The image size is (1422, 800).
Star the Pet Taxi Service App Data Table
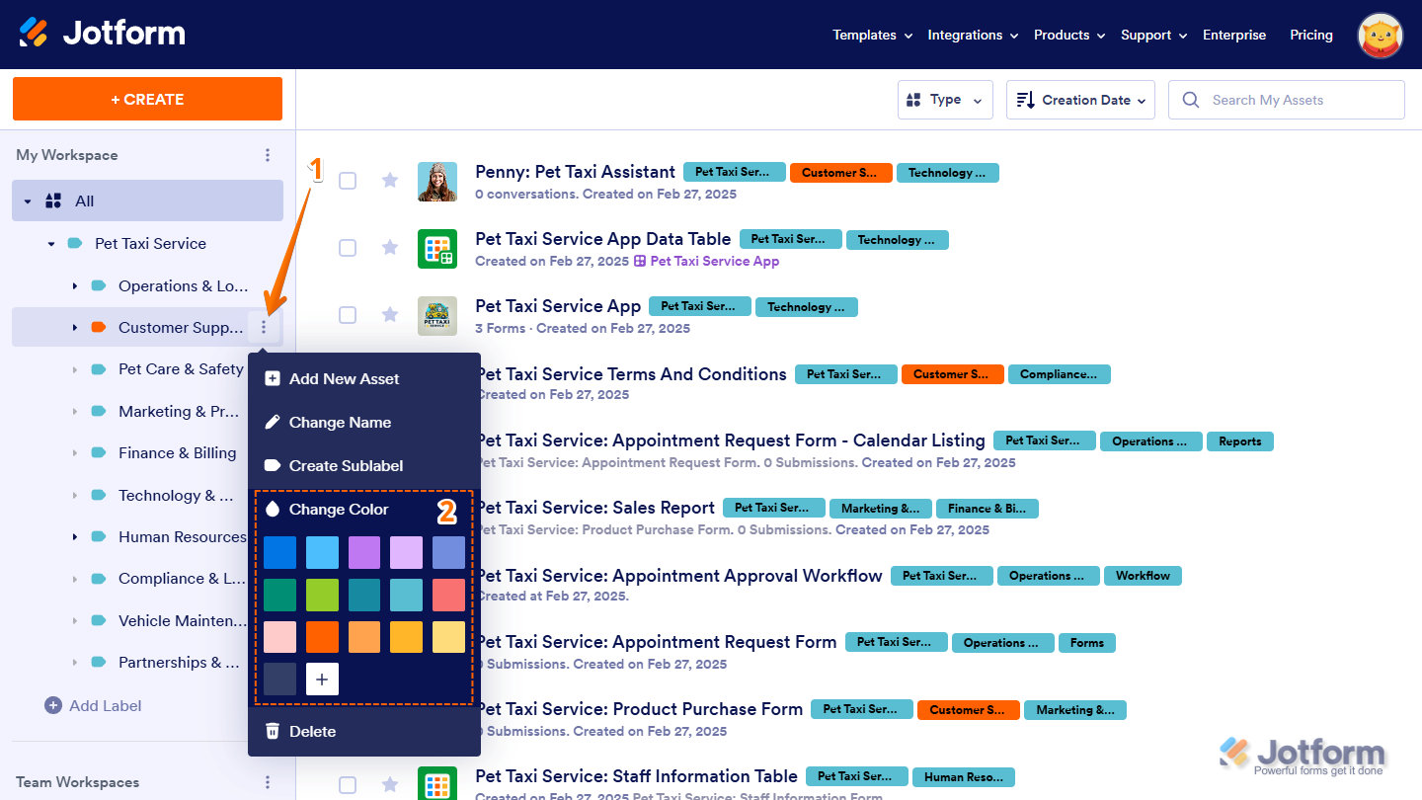coord(390,248)
